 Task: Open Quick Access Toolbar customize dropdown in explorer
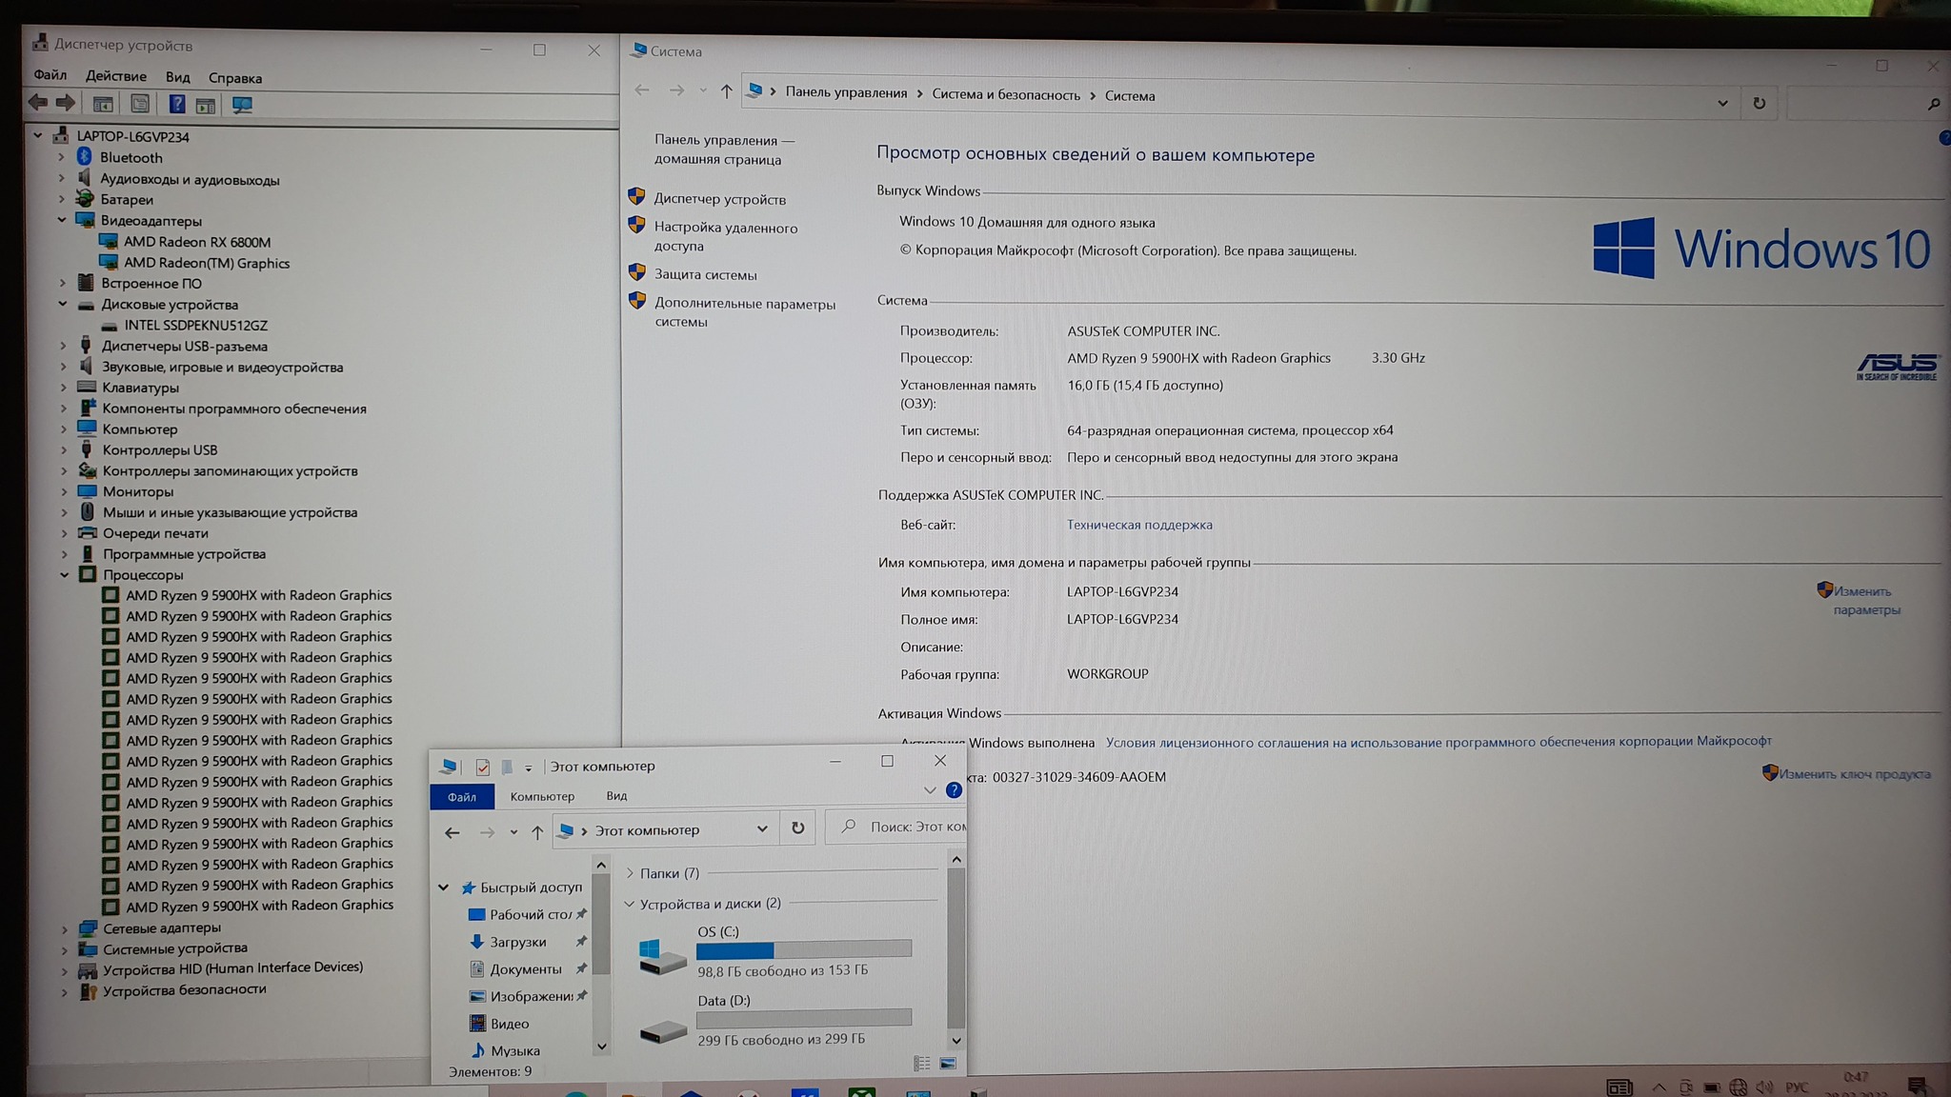(x=529, y=768)
